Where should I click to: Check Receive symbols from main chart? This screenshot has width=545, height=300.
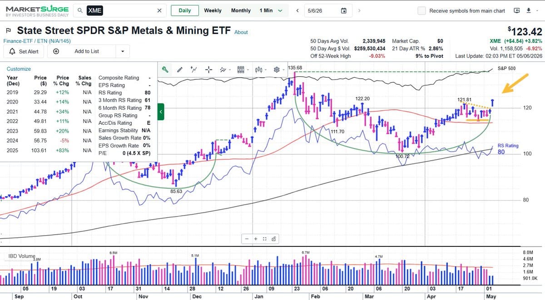point(422,10)
